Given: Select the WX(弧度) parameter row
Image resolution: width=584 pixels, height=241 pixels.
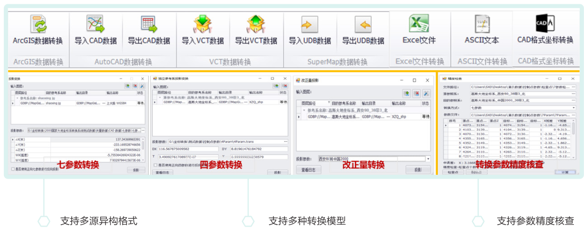Looking at the screenshot, I should tap(78, 155).
